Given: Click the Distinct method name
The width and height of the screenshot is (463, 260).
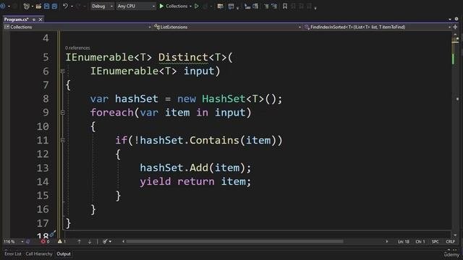Looking at the screenshot, I should point(183,57).
